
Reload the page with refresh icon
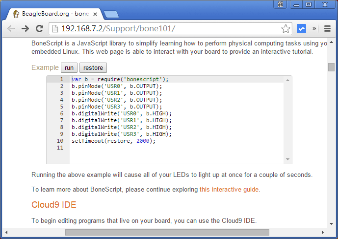[x=39, y=28]
